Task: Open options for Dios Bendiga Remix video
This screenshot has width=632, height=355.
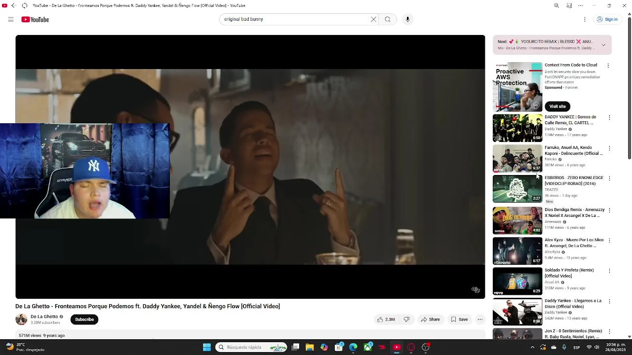Action: 609,210
